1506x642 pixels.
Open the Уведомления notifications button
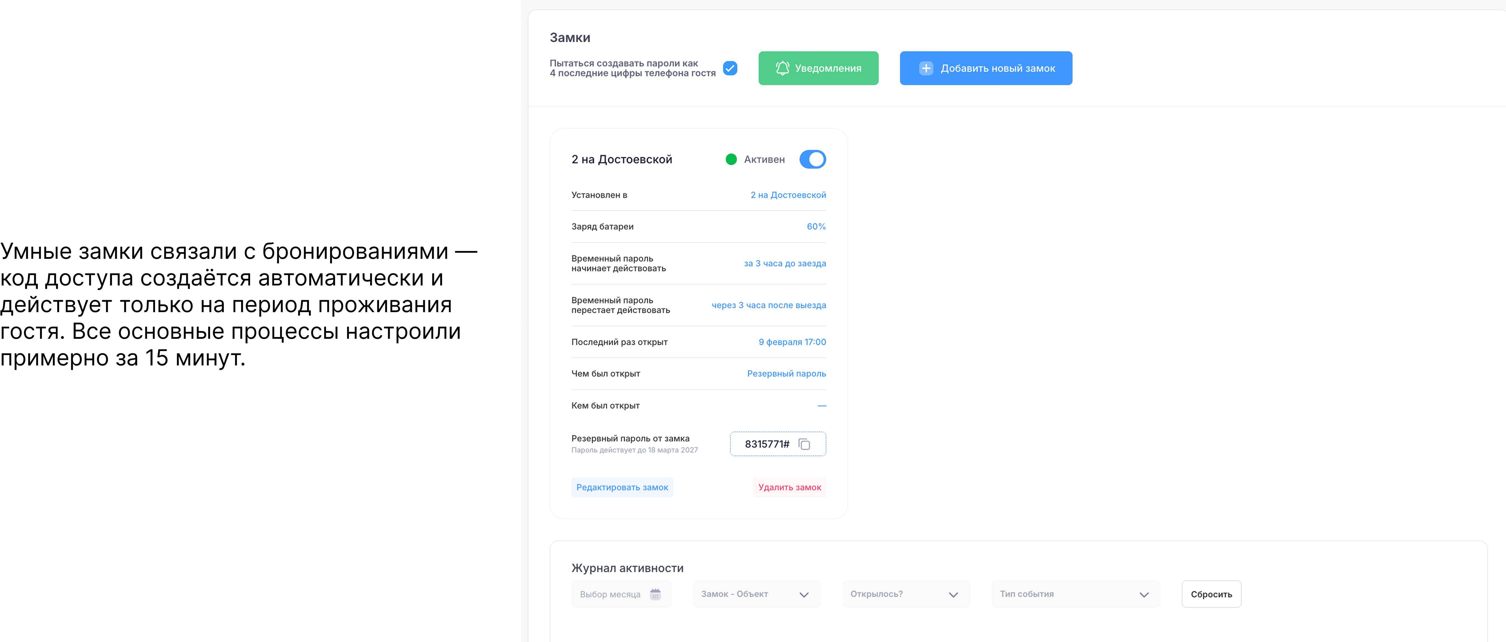(x=819, y=68)
